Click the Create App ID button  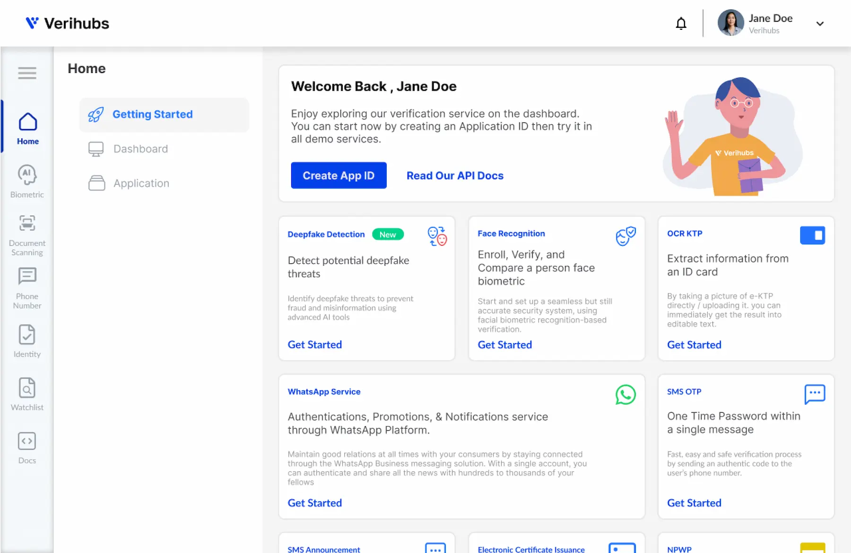tap(339, 175)
